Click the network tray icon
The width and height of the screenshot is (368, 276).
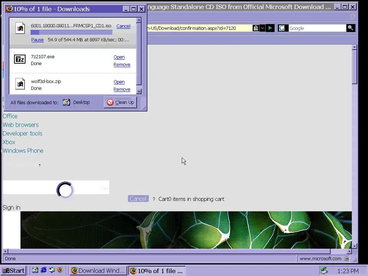pyautogui.click(x=325, y=271)
